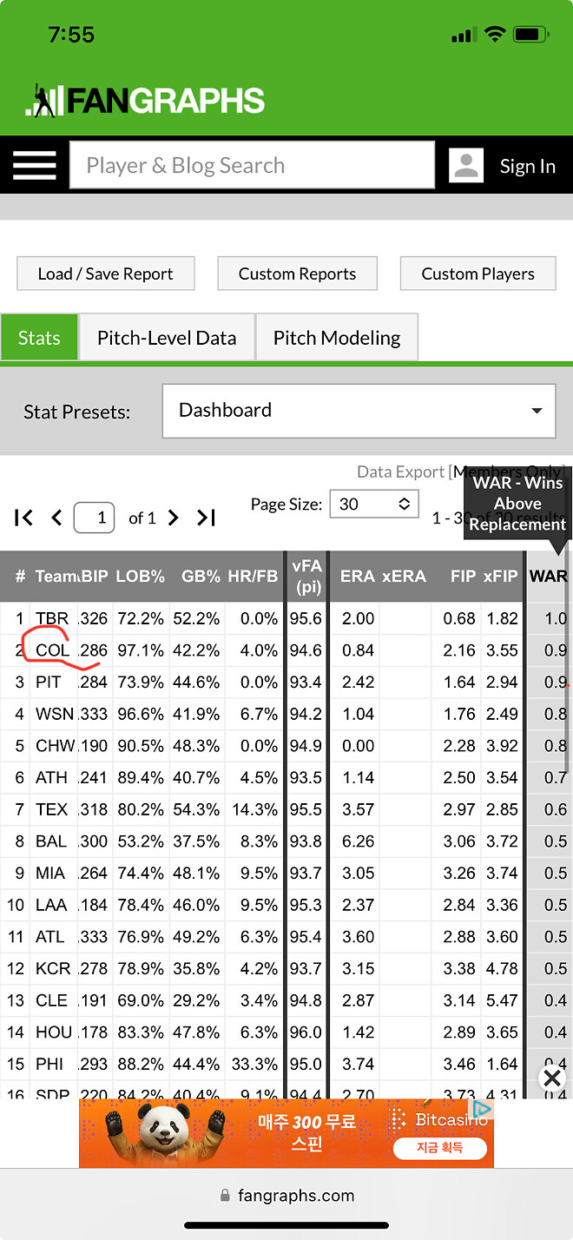
Task: Focus the Player & Blog Search field
Action: [x=252, y=166]
